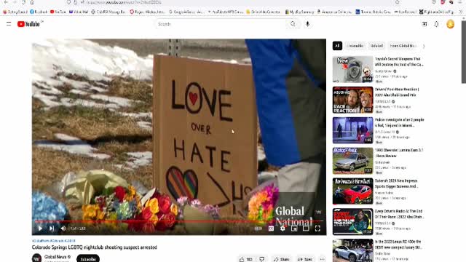466x262 pixels.
Task: Open the Facebook bookmark in bookmarks bar
Action: (x=39, y=12)
